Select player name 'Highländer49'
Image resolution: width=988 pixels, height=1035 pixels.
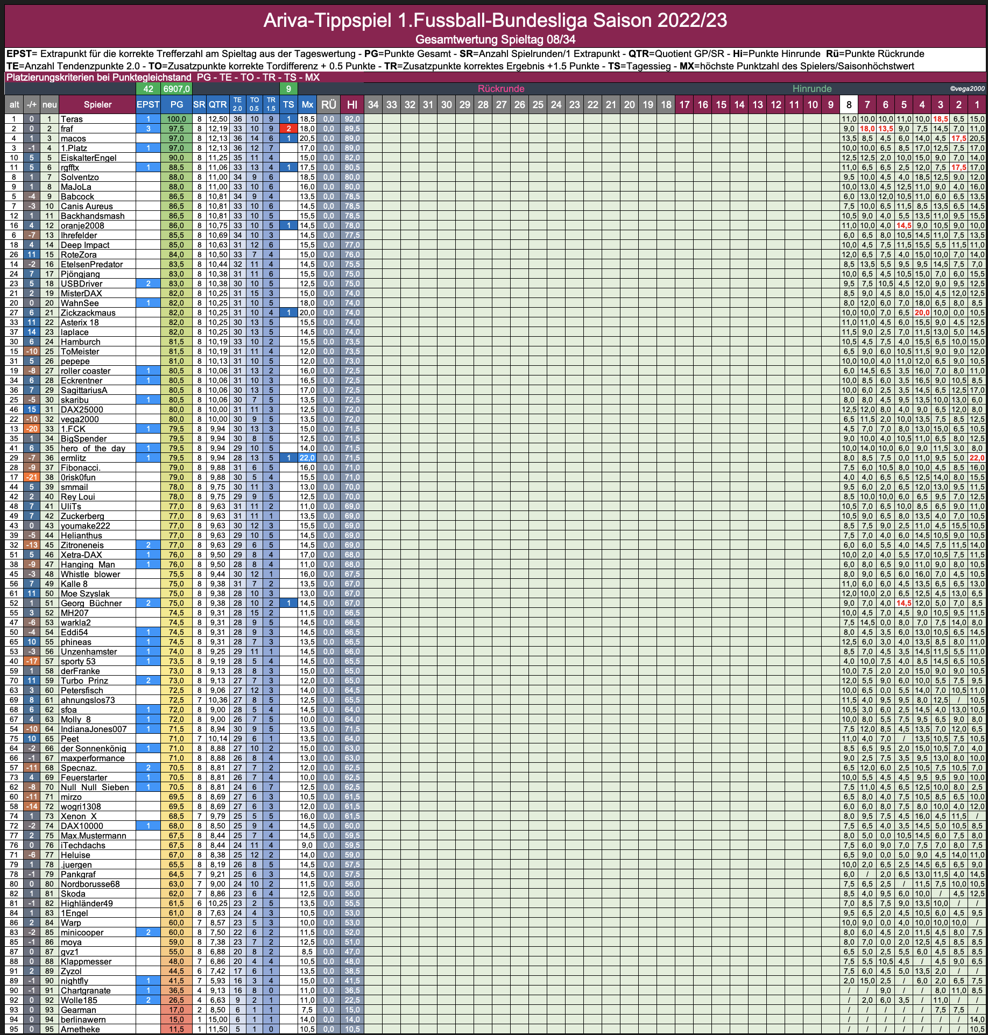[87, 903]
